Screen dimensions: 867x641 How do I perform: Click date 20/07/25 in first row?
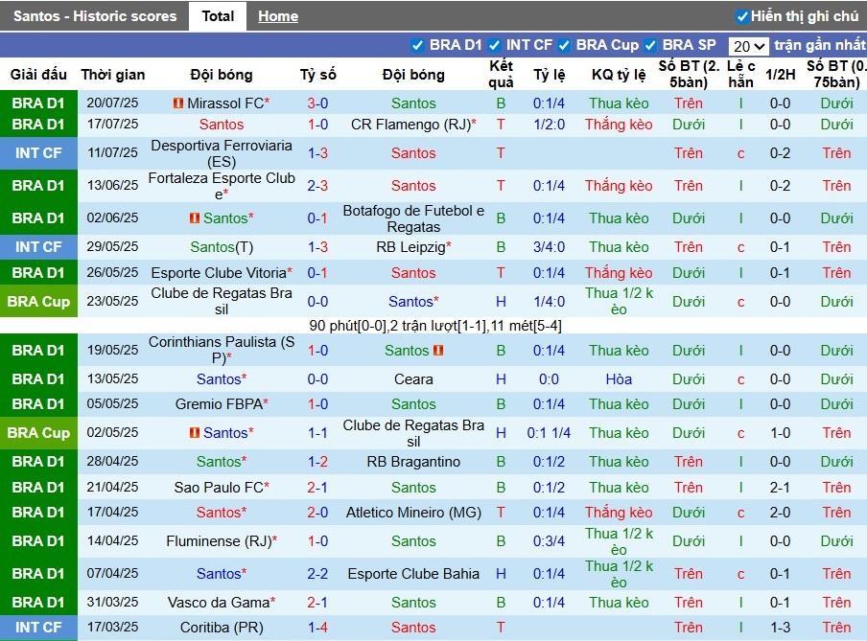coord(113,103)
